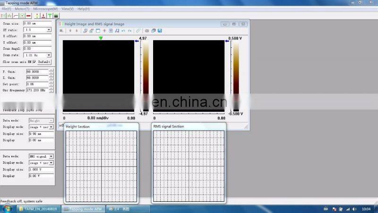Click the square-with-center-dot icon in main toolbar
This screenshot has height=213, width=378.
[x=22, y=16]
